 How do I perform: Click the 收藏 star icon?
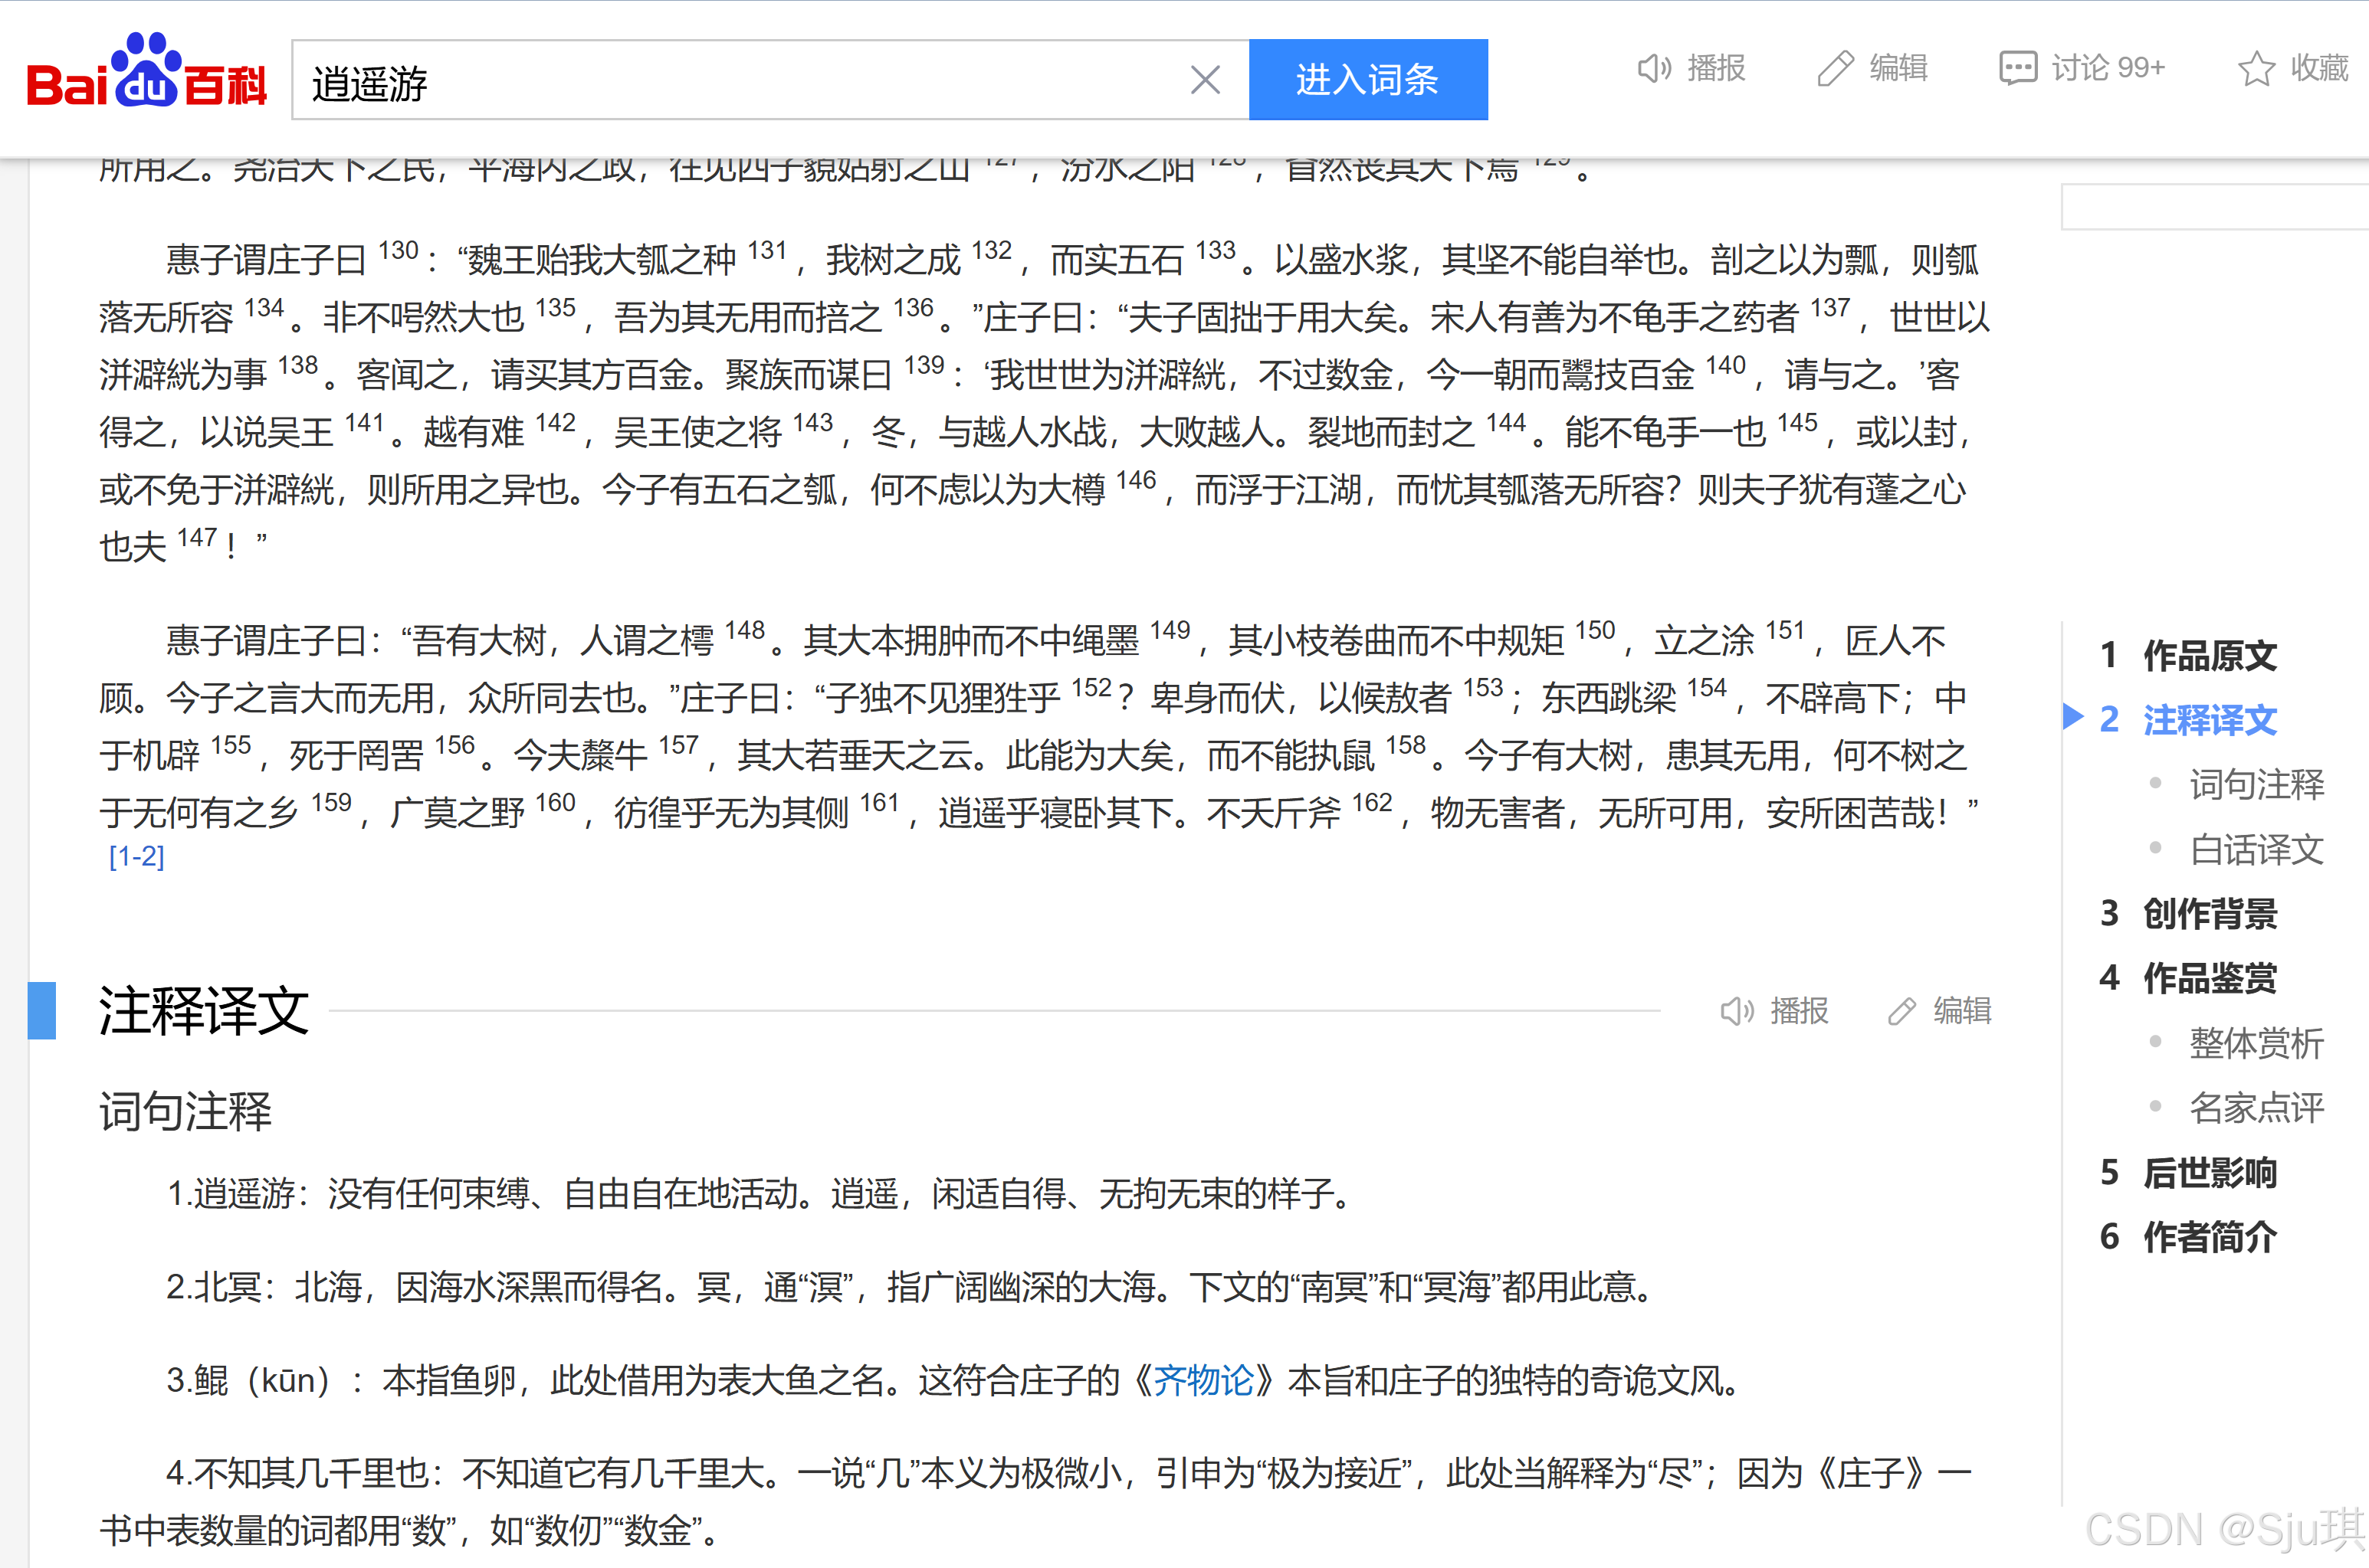tap(2255, 68)
